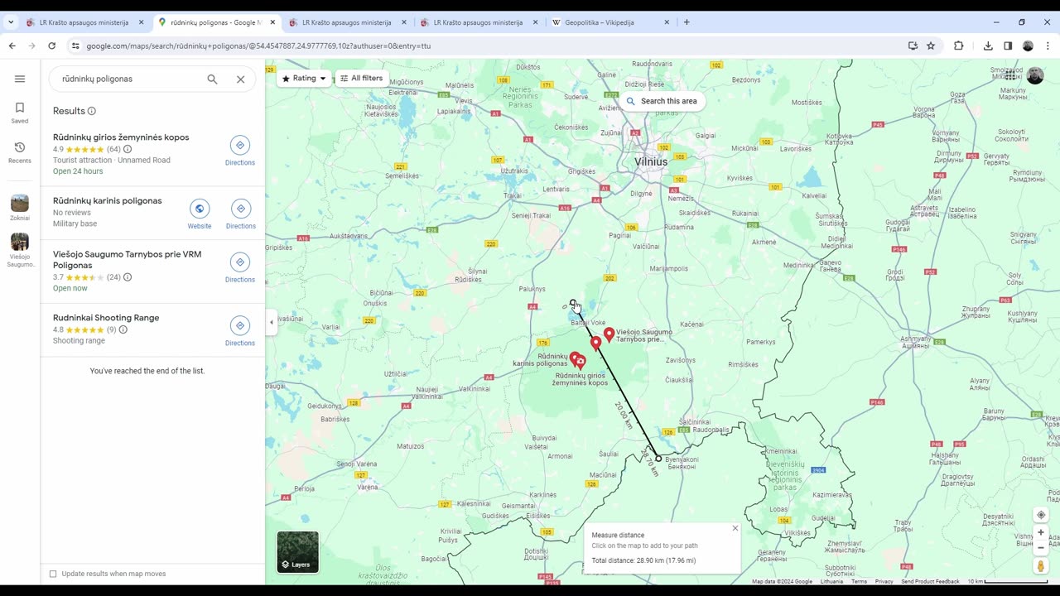This screenshot has width=1060, height=596.
Task: Open the tab search dropdown arrow
Action: coord(10,22)
